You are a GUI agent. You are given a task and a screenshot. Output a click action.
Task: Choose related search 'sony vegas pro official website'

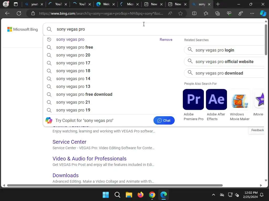(224, 62)
